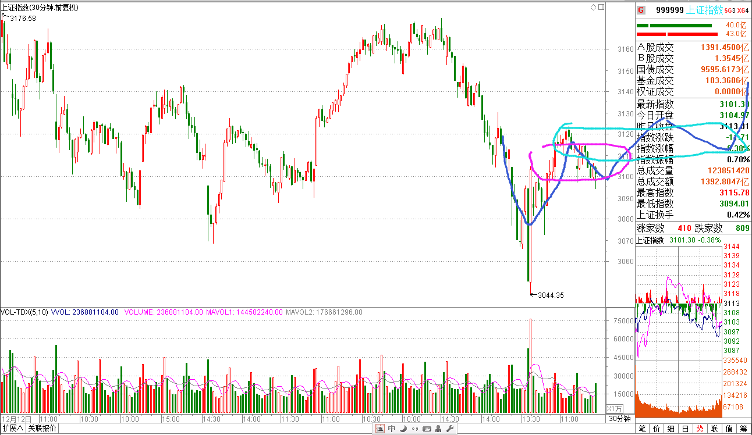Click the 筹 chip distribution tab
752x435 pixels.
coord(743,429)
